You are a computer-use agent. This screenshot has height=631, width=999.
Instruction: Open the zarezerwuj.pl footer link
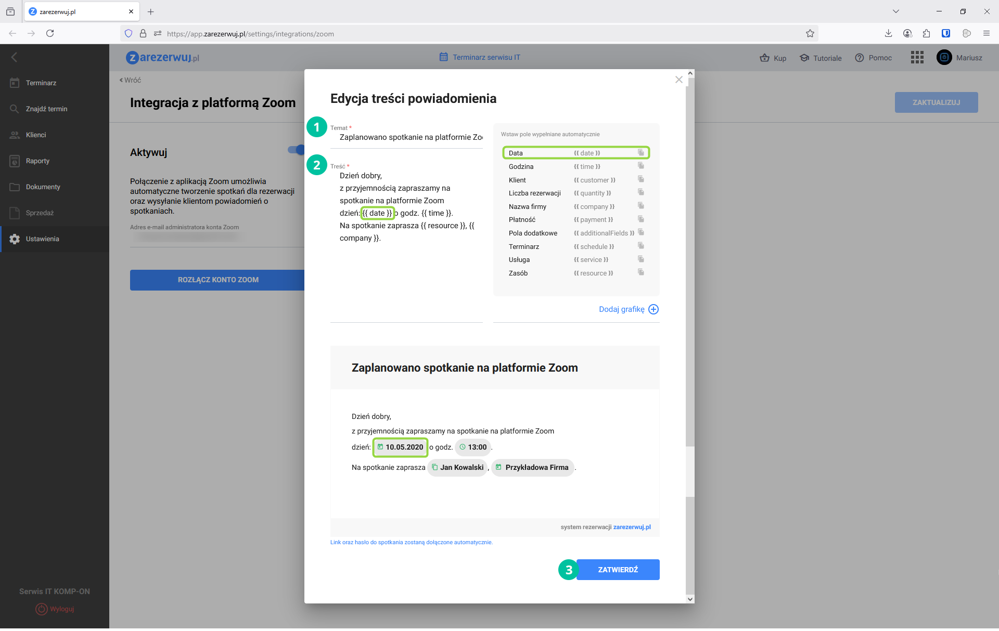click(632, 527)
